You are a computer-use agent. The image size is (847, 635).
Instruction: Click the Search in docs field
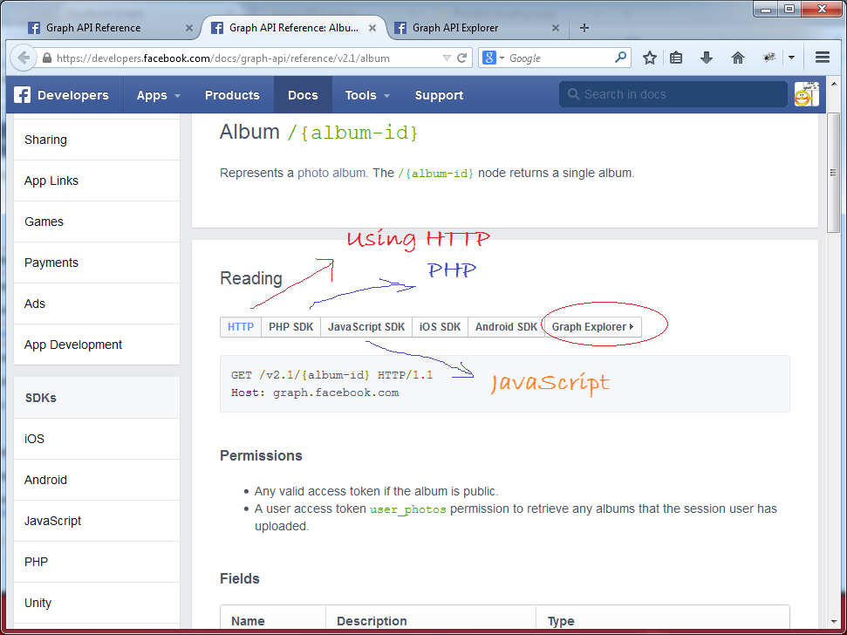tap(673, 94)
